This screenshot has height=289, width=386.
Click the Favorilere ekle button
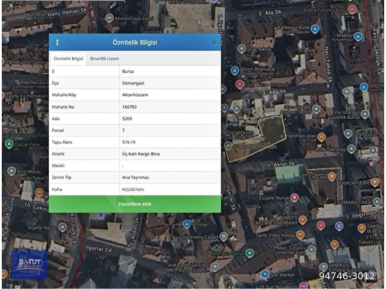pos(135,204)
